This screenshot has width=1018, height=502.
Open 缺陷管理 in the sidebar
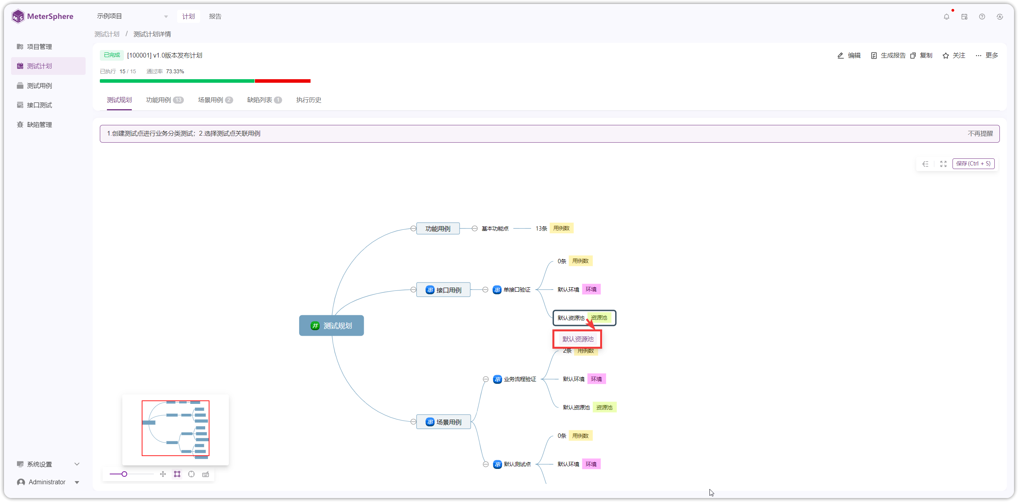pyautogui.click(x=48, y=125)
